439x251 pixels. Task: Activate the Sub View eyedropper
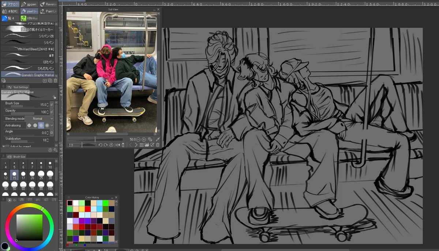tap(158, 139)
